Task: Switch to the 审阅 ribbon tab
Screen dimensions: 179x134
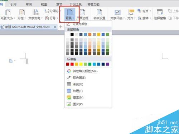Action: 29,4
